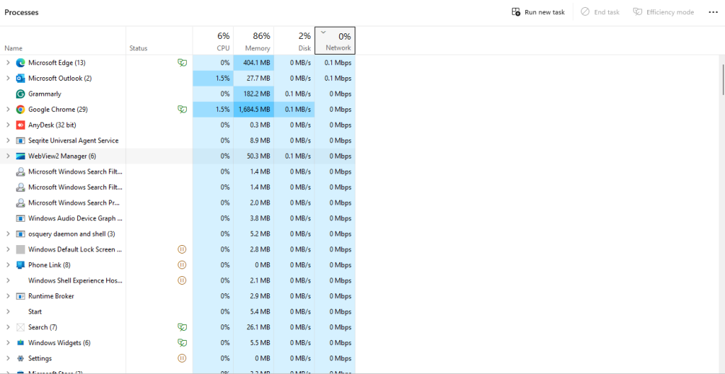Expand the Google Chrome process group
The width and height of the screenshot is (725, 374).
[7, 110]
